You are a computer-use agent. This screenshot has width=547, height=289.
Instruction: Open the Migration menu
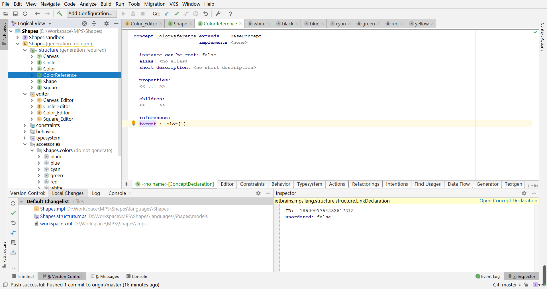pyautogui.click(x=155, y=4)
